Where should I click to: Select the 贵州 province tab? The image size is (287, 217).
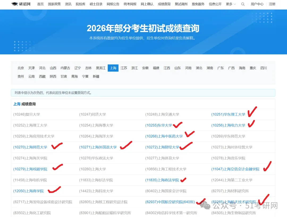tap(21, 76)
